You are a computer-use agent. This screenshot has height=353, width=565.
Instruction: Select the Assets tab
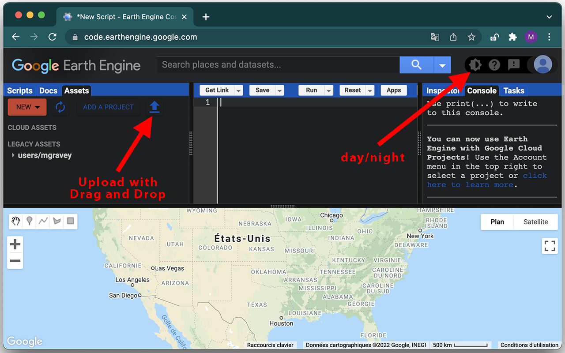pos(77,90)
